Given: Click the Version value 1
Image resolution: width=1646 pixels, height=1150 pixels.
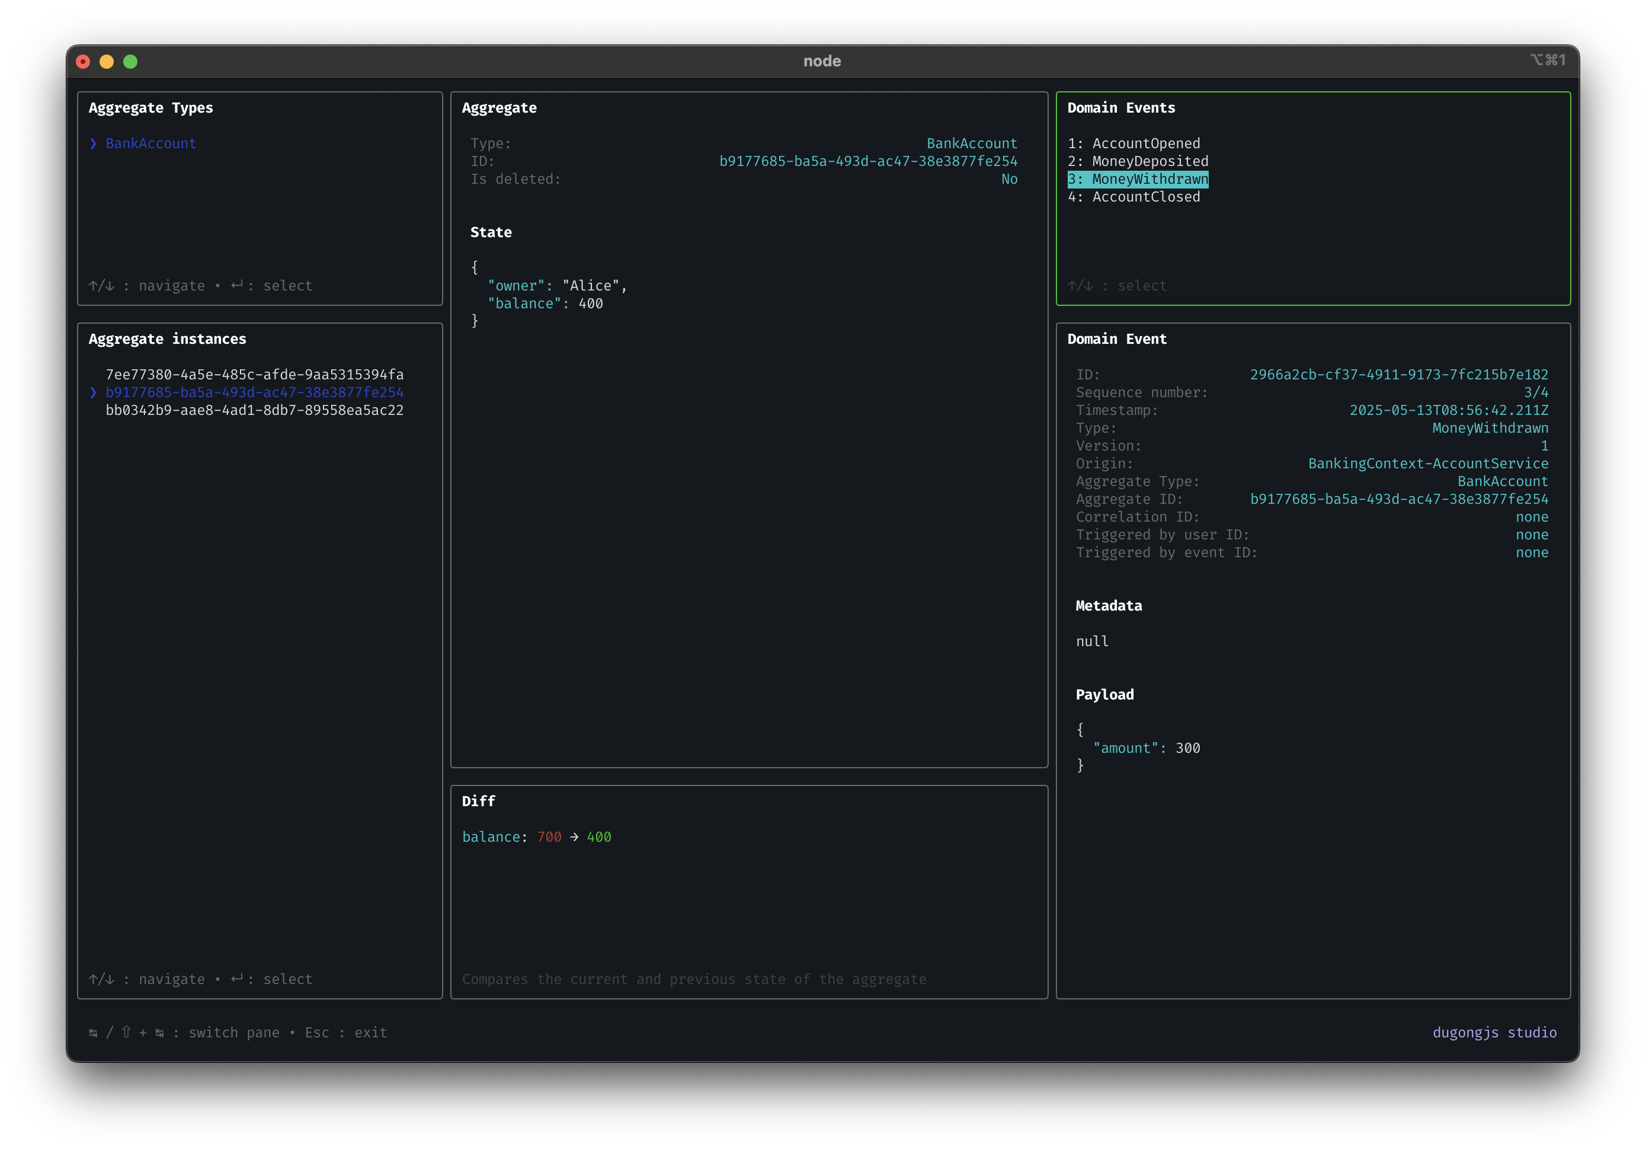Looking at the screenshot, I should point(1544,446).
